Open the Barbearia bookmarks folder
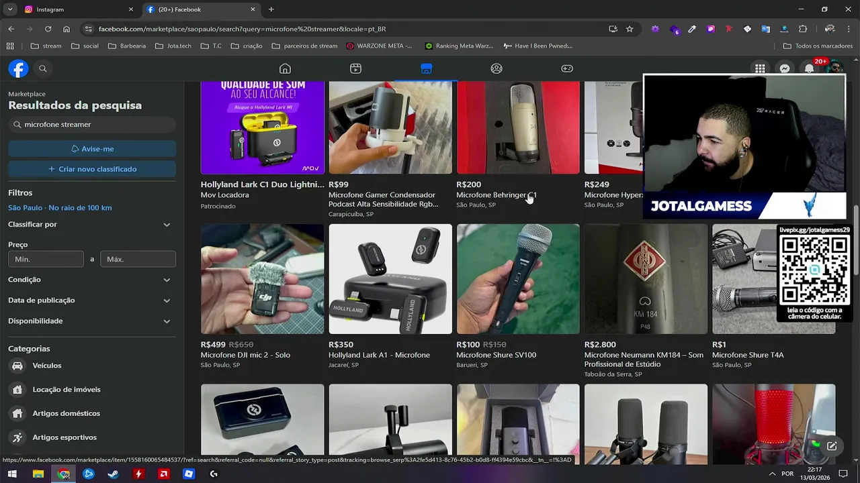 [127, 46]
